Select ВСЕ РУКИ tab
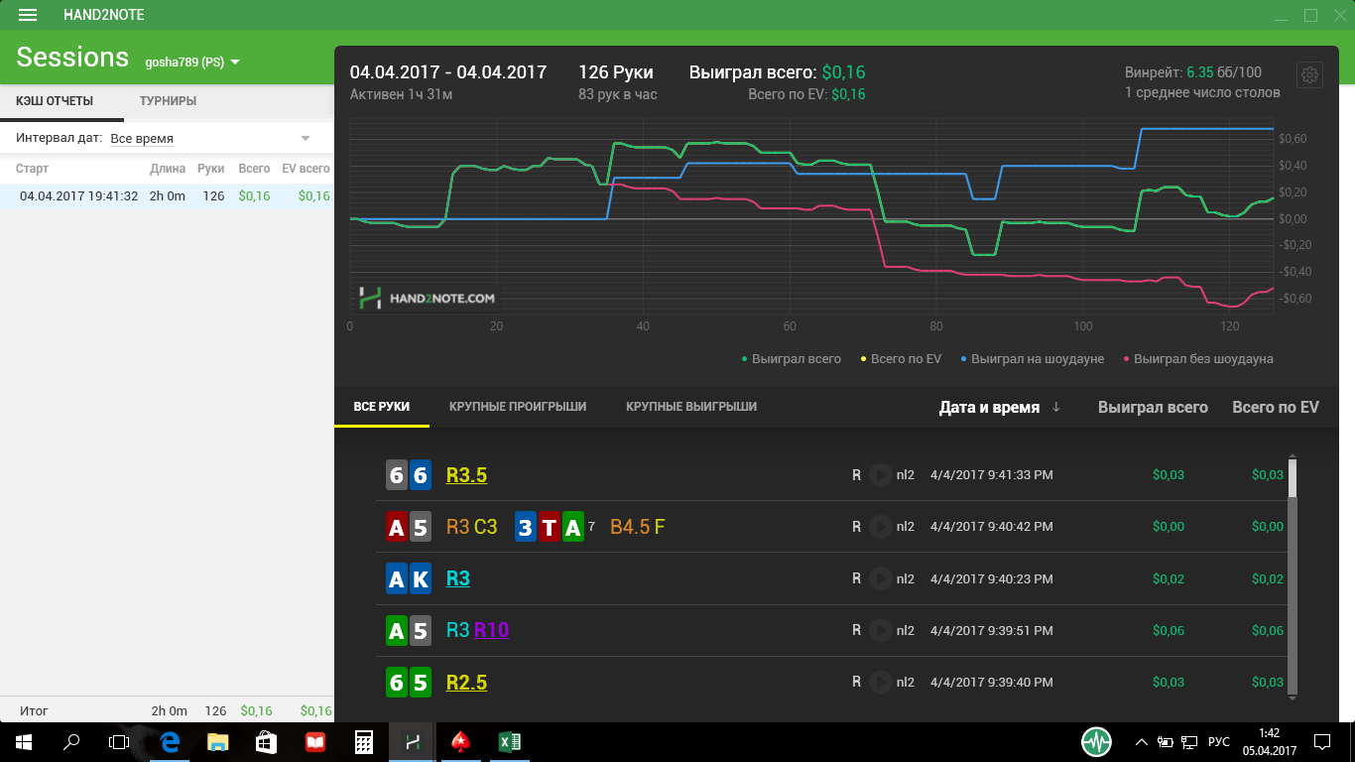This screenshot has height=762, width=1355. coord(382,407)
